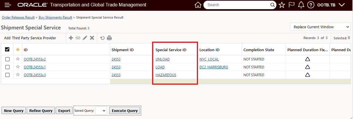This screenshot has height=119, width=353.
Task: Click in the global Search field
Action: click(237, 5)
